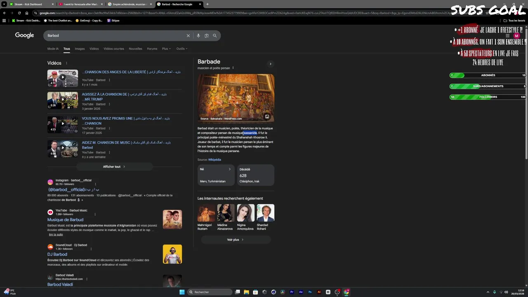Select the Images search tab
This screenshot has height=297, width=528.
80,49
